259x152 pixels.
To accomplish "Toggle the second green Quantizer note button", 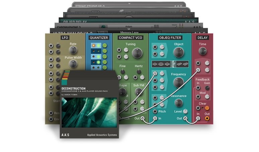I will [104, 51].
